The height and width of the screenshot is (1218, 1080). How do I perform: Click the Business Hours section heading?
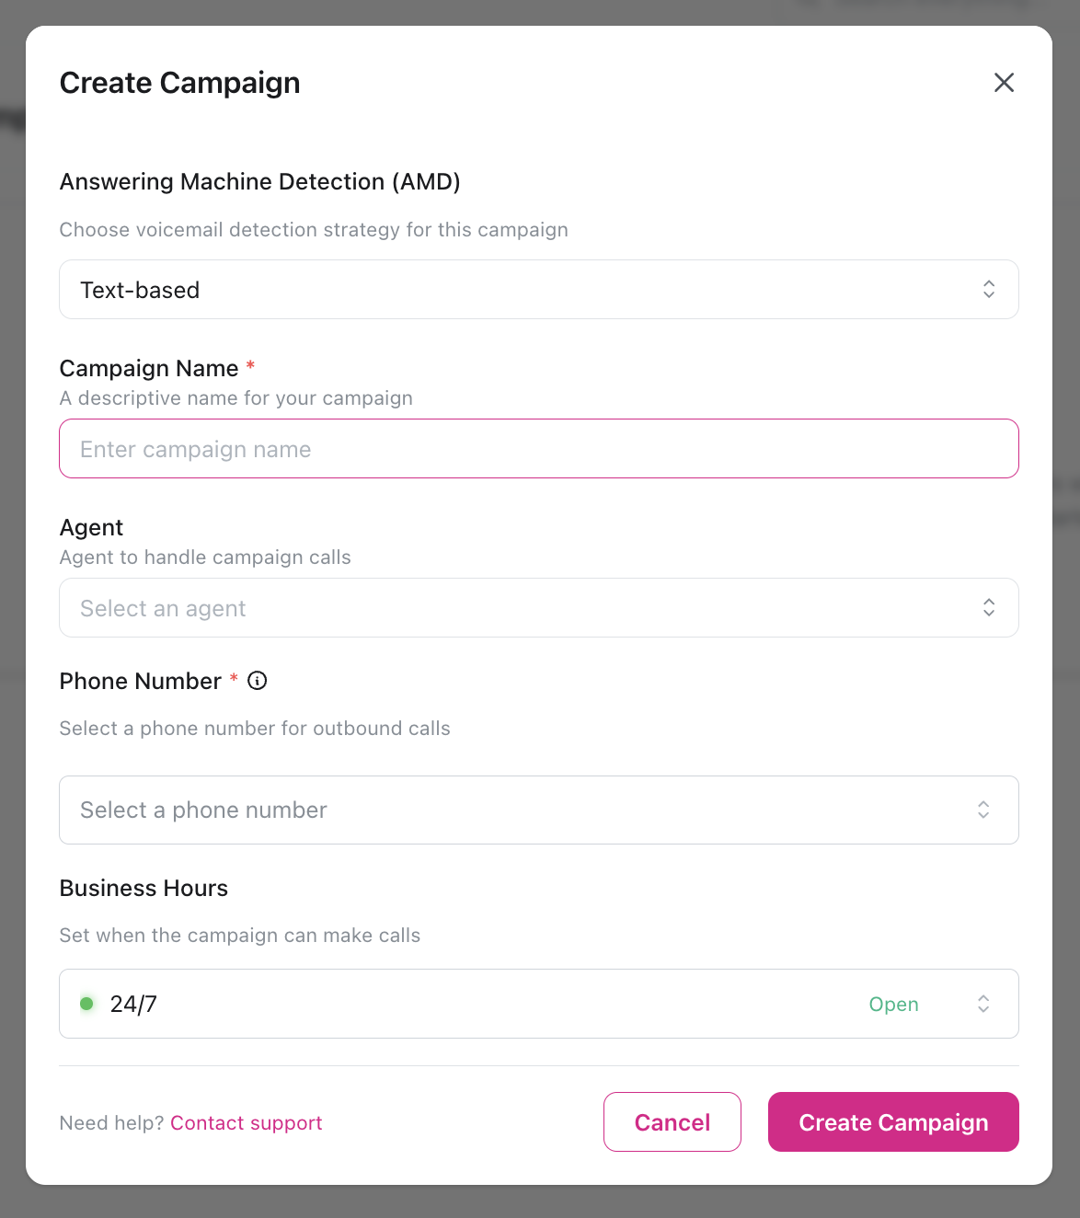point(144,888)
